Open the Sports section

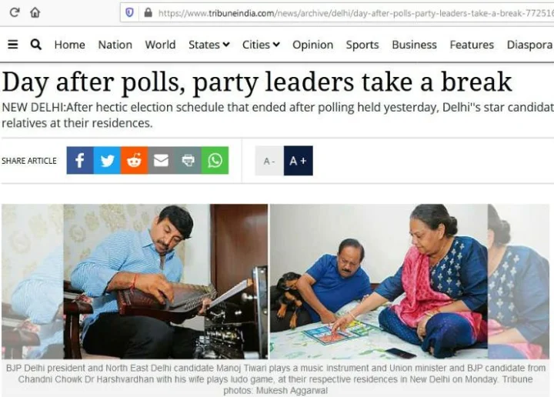(362, 45)
